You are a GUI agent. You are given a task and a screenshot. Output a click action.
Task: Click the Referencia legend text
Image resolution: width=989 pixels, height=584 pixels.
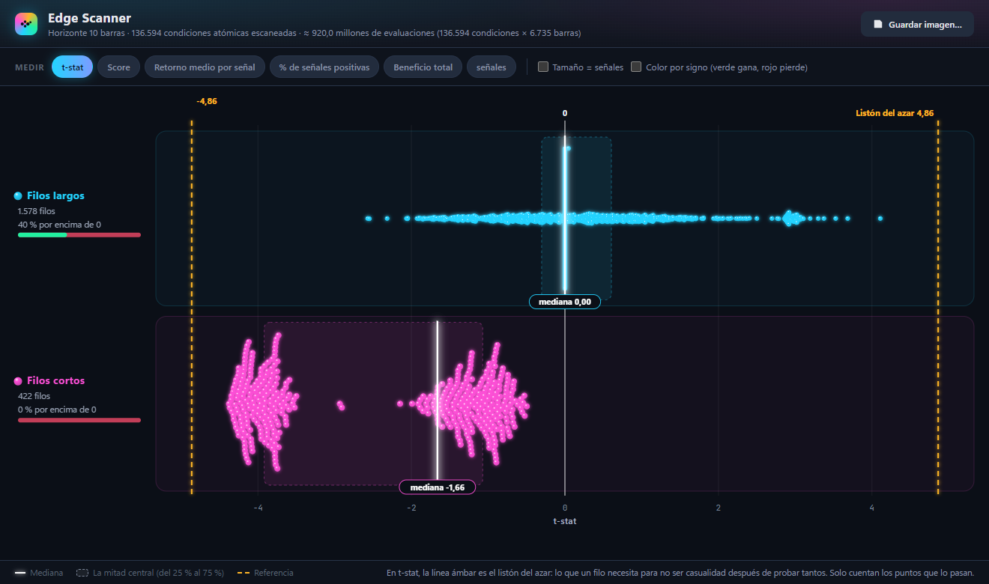click(273, 573)
